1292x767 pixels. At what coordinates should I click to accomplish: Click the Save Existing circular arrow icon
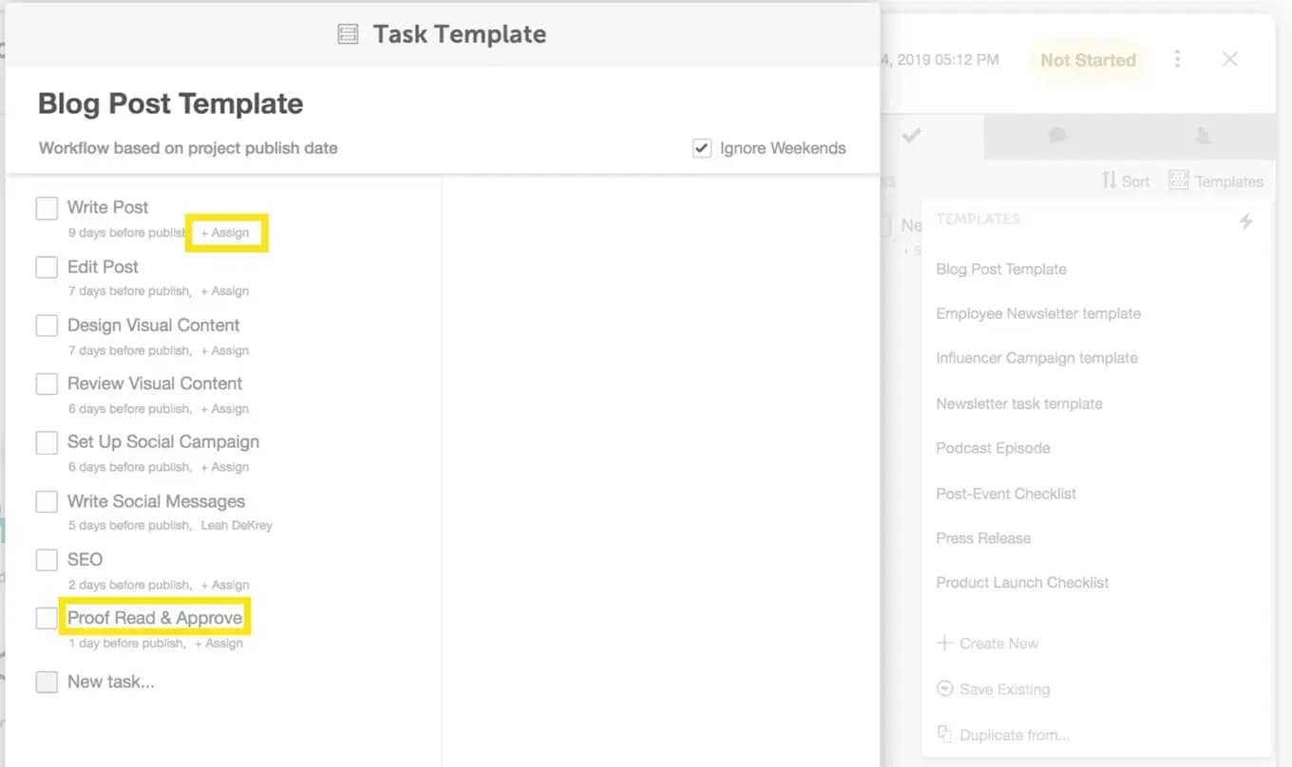(x=944, y=689)
